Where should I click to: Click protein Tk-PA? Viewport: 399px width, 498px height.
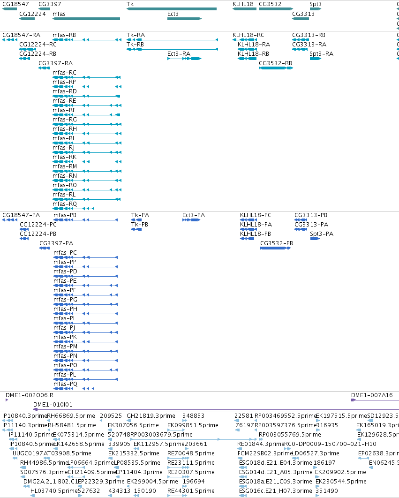pos(136,220)
